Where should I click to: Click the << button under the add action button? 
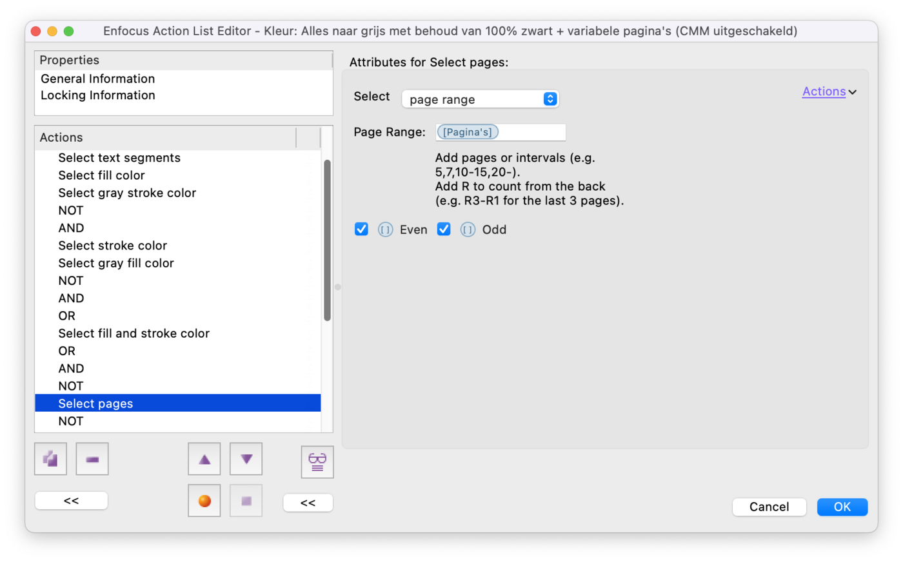(x=71, y=501)
